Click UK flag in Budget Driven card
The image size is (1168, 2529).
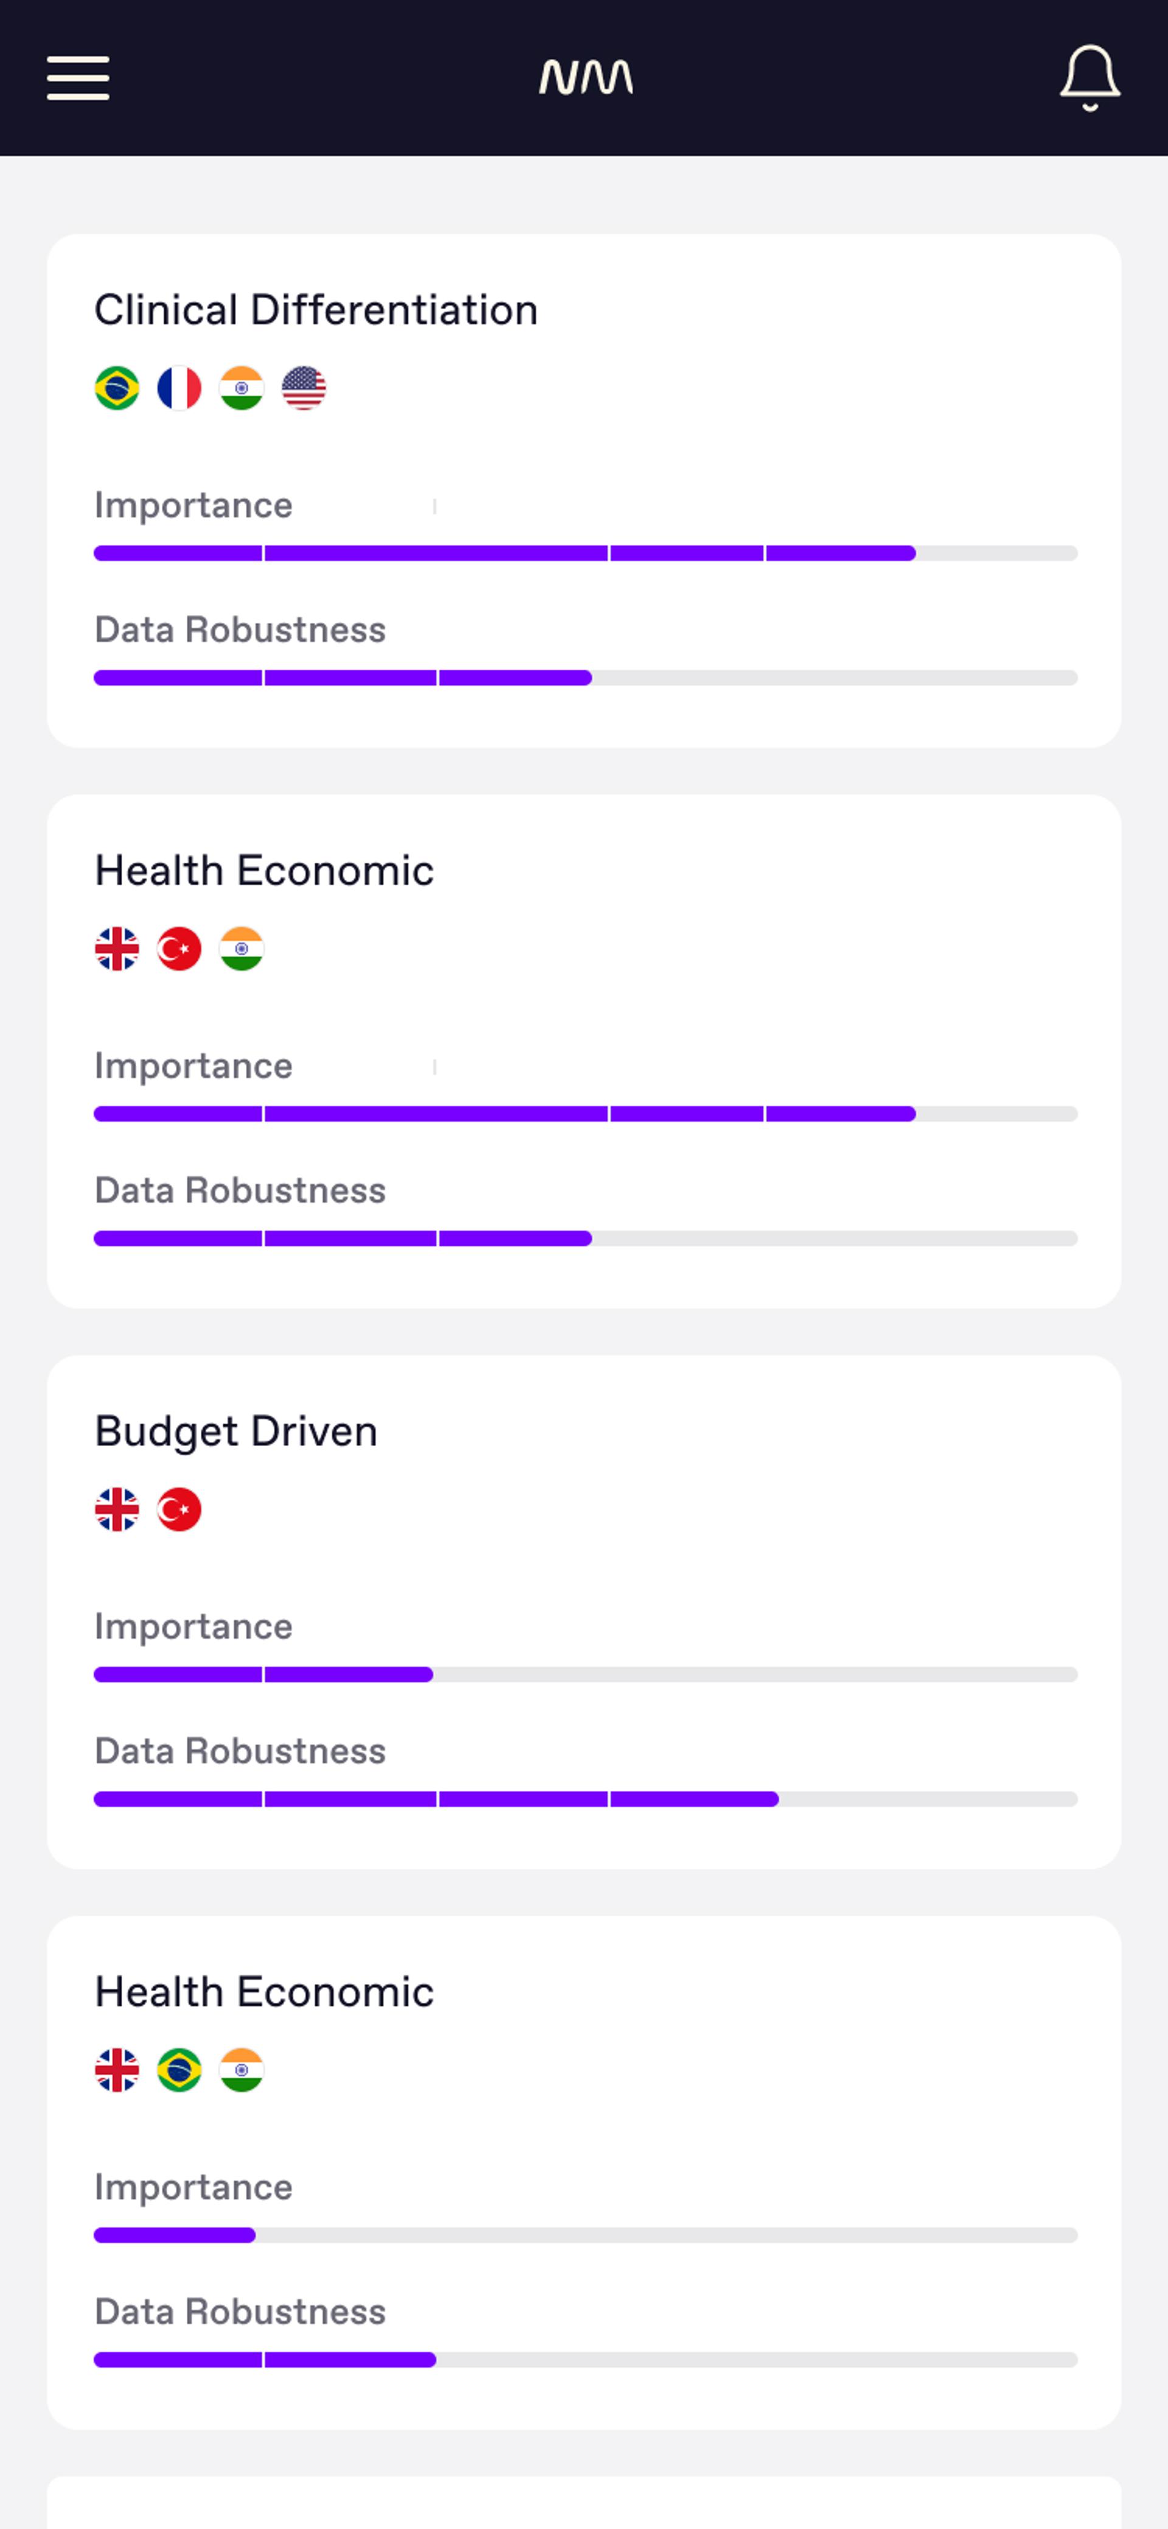(x=117, y=1510)
